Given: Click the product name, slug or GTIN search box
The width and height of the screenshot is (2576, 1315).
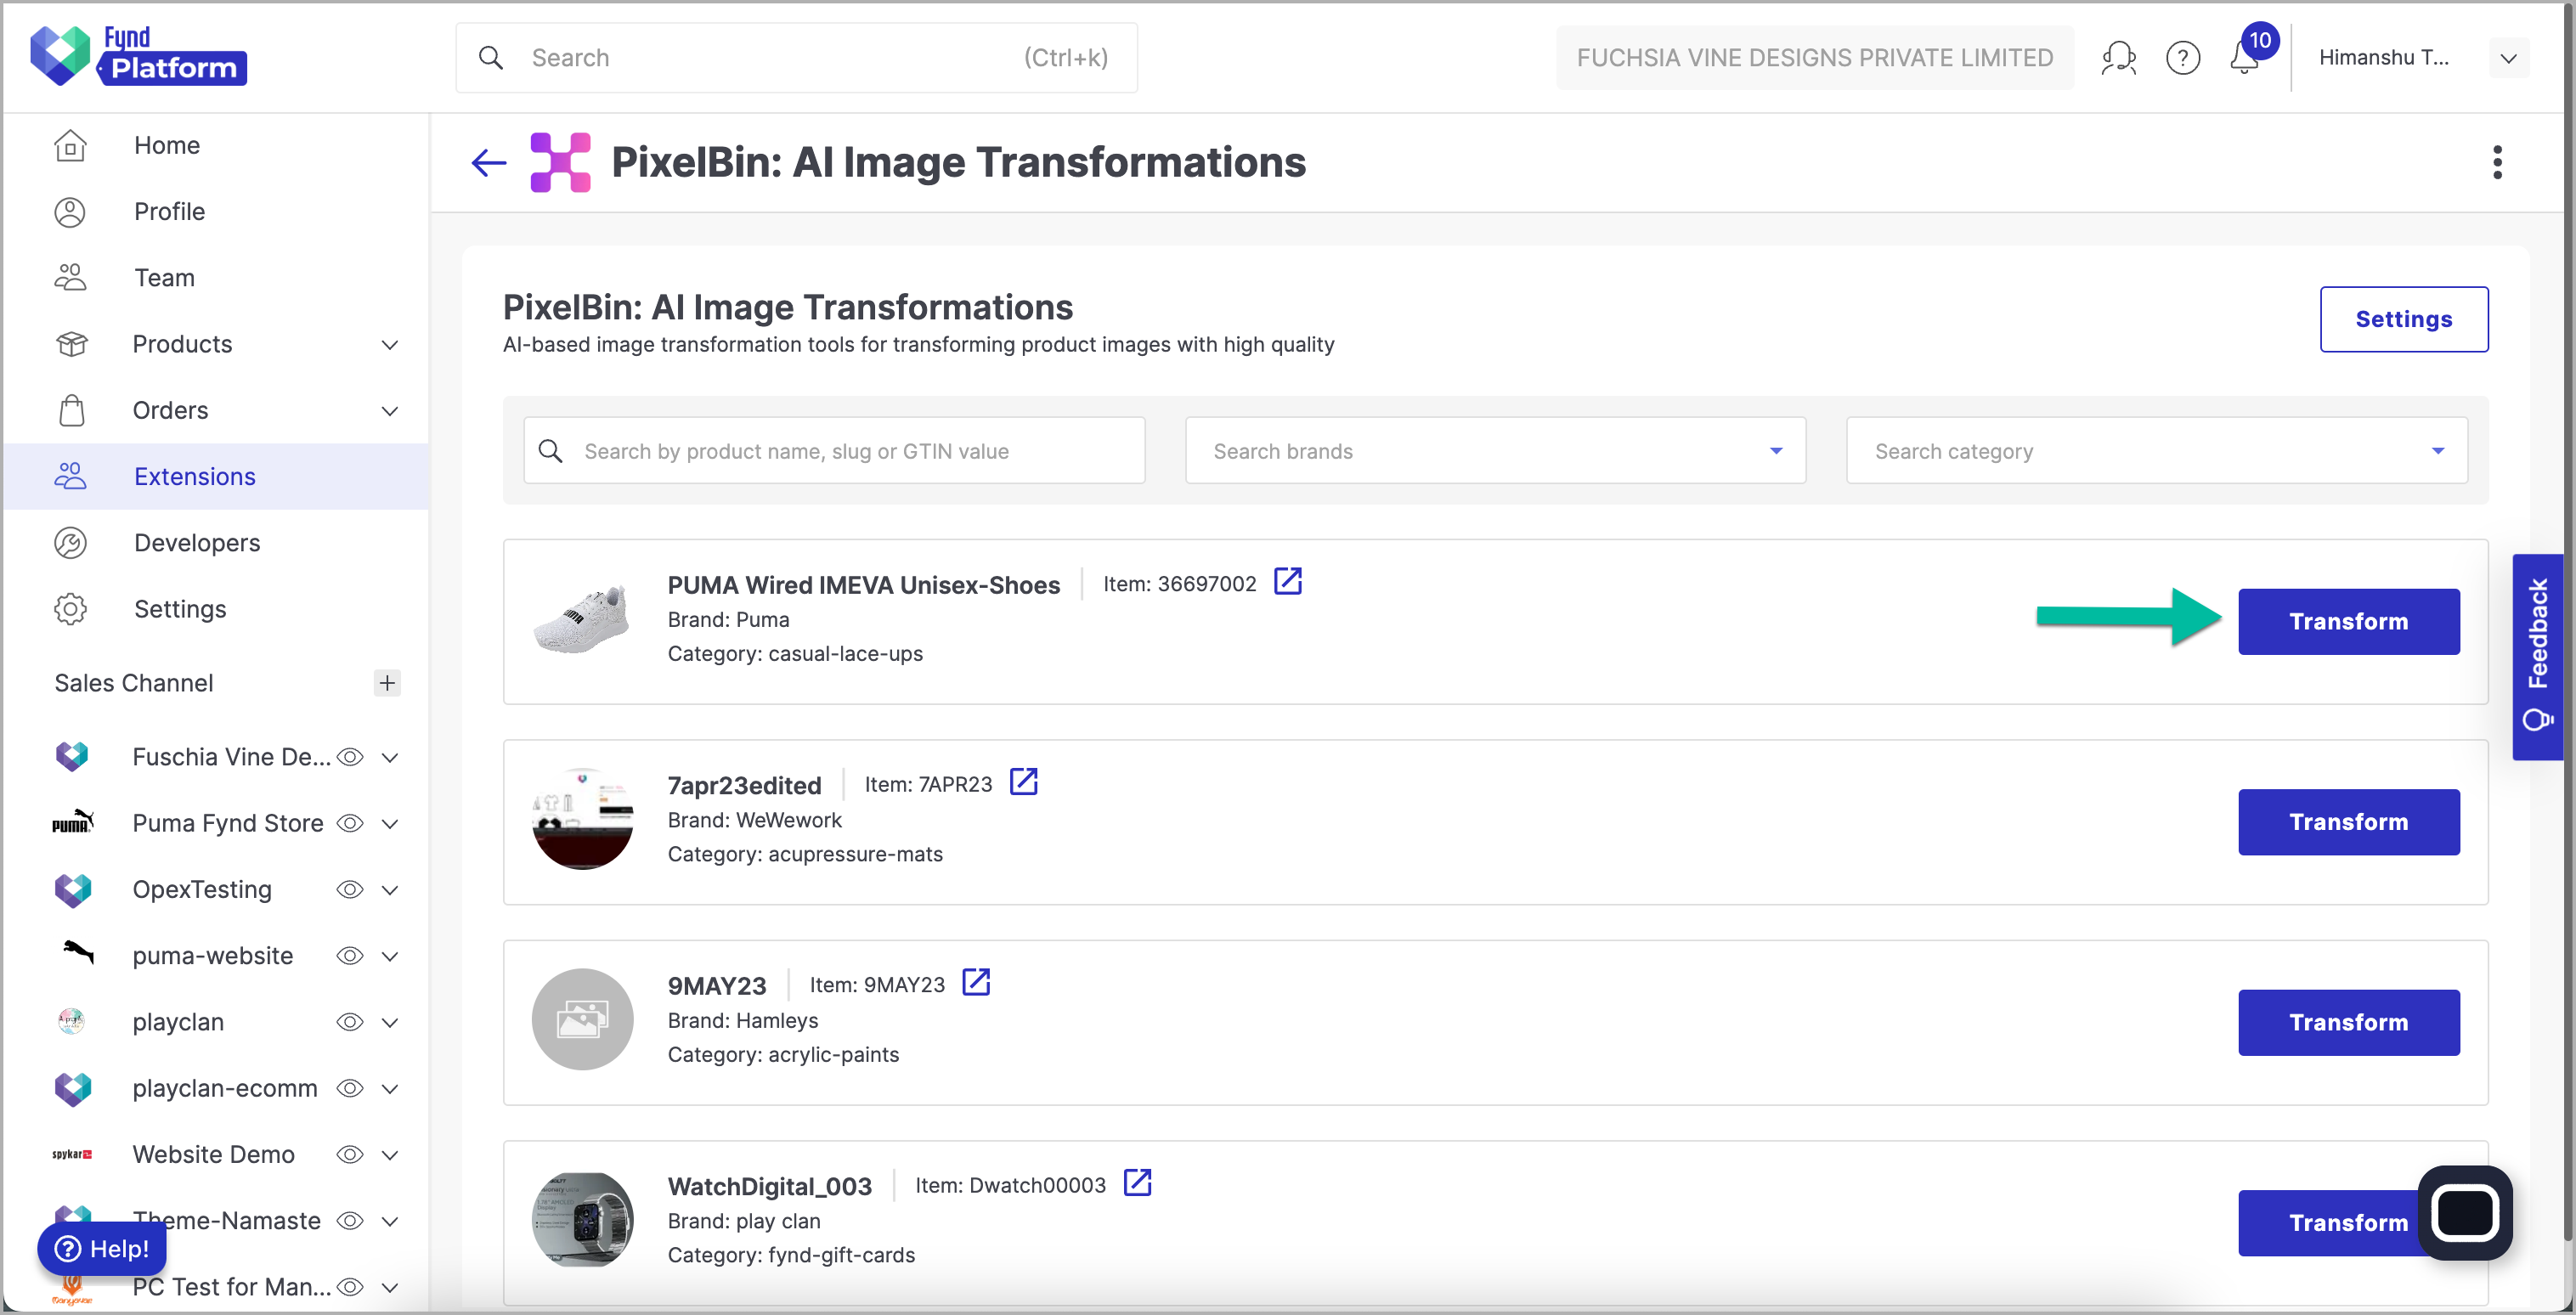Looking at the screenshot, I should coord(834,450).
